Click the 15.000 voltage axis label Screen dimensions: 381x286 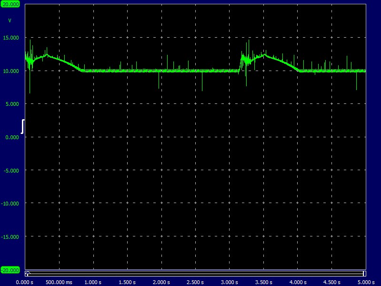click(x=10, y=38)
